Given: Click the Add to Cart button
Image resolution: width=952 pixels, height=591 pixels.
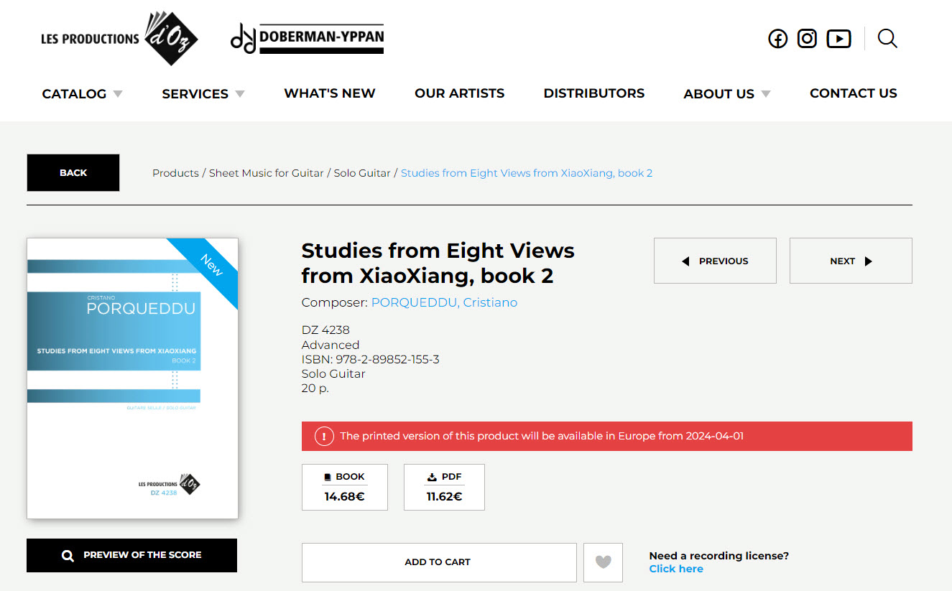Looking at the screenshot, I should click(x=439, y=562).
